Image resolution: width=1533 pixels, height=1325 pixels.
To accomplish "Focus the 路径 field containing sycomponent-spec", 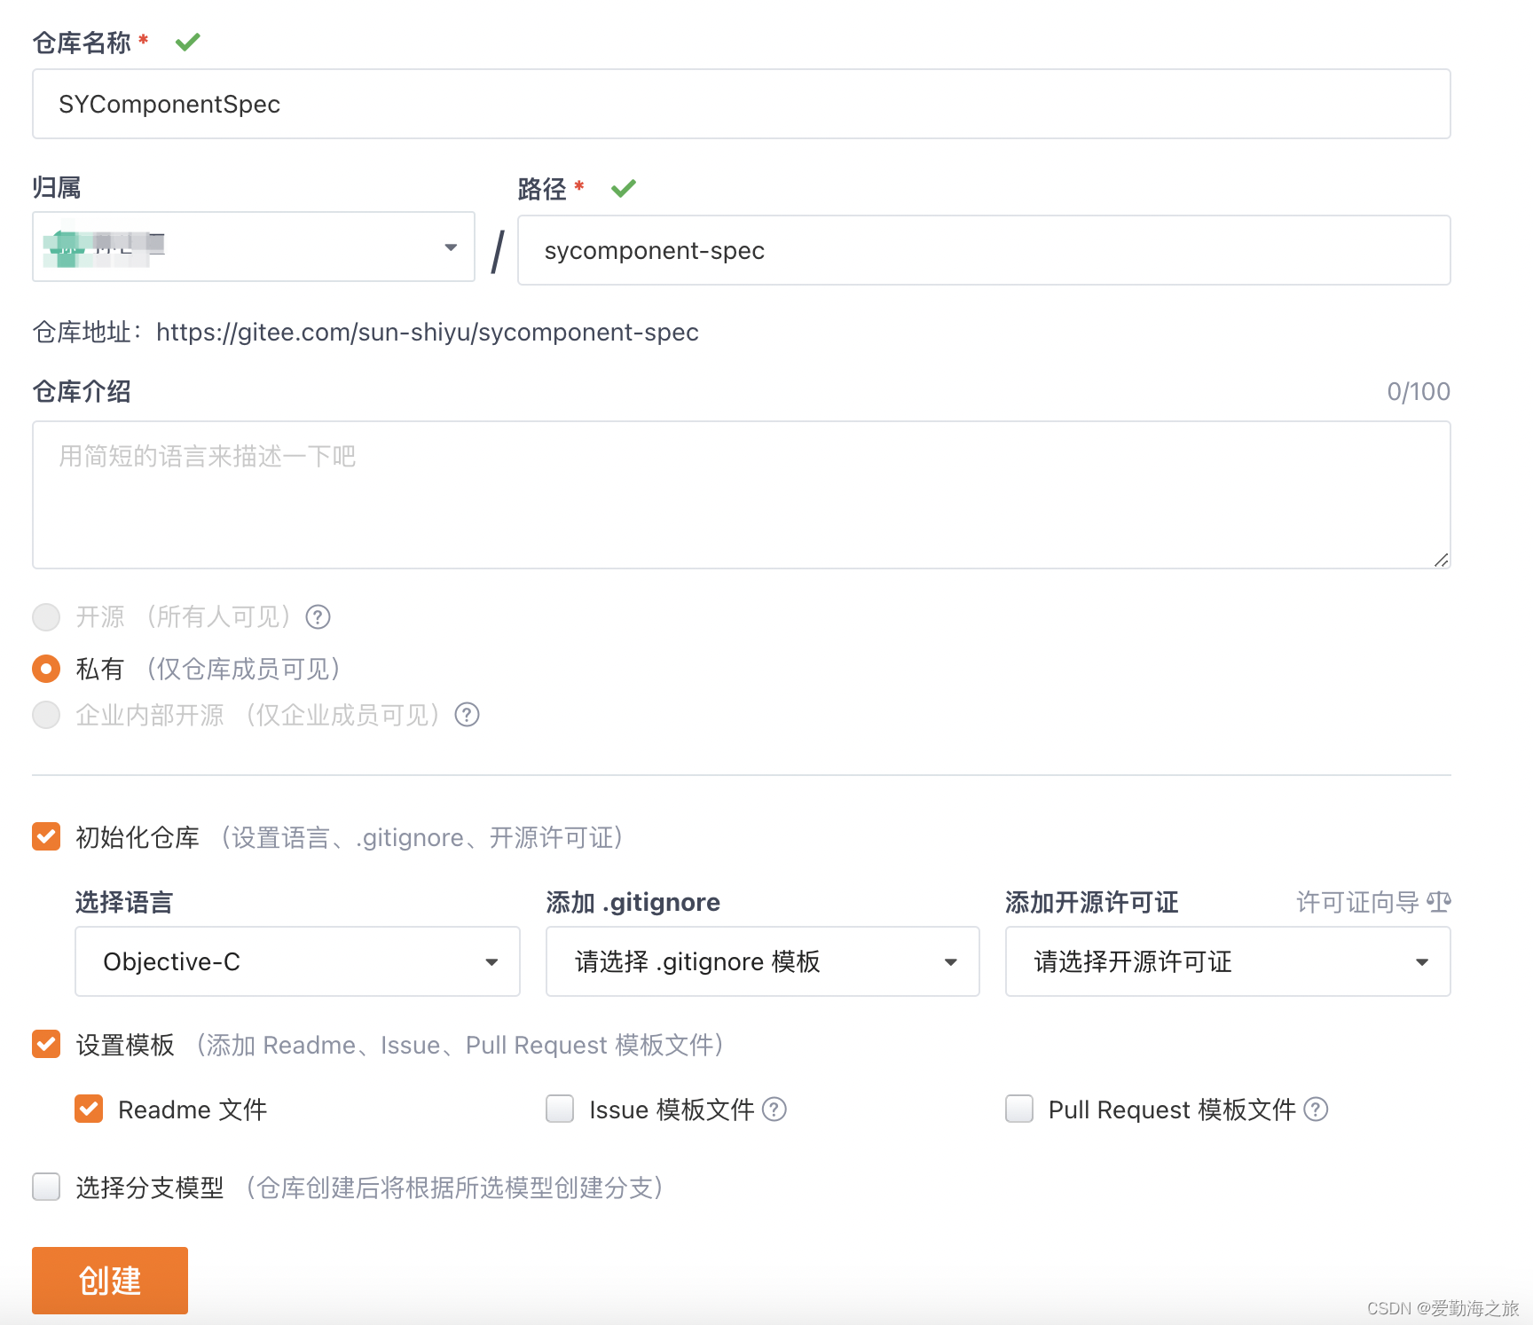I will pos(984,250).
